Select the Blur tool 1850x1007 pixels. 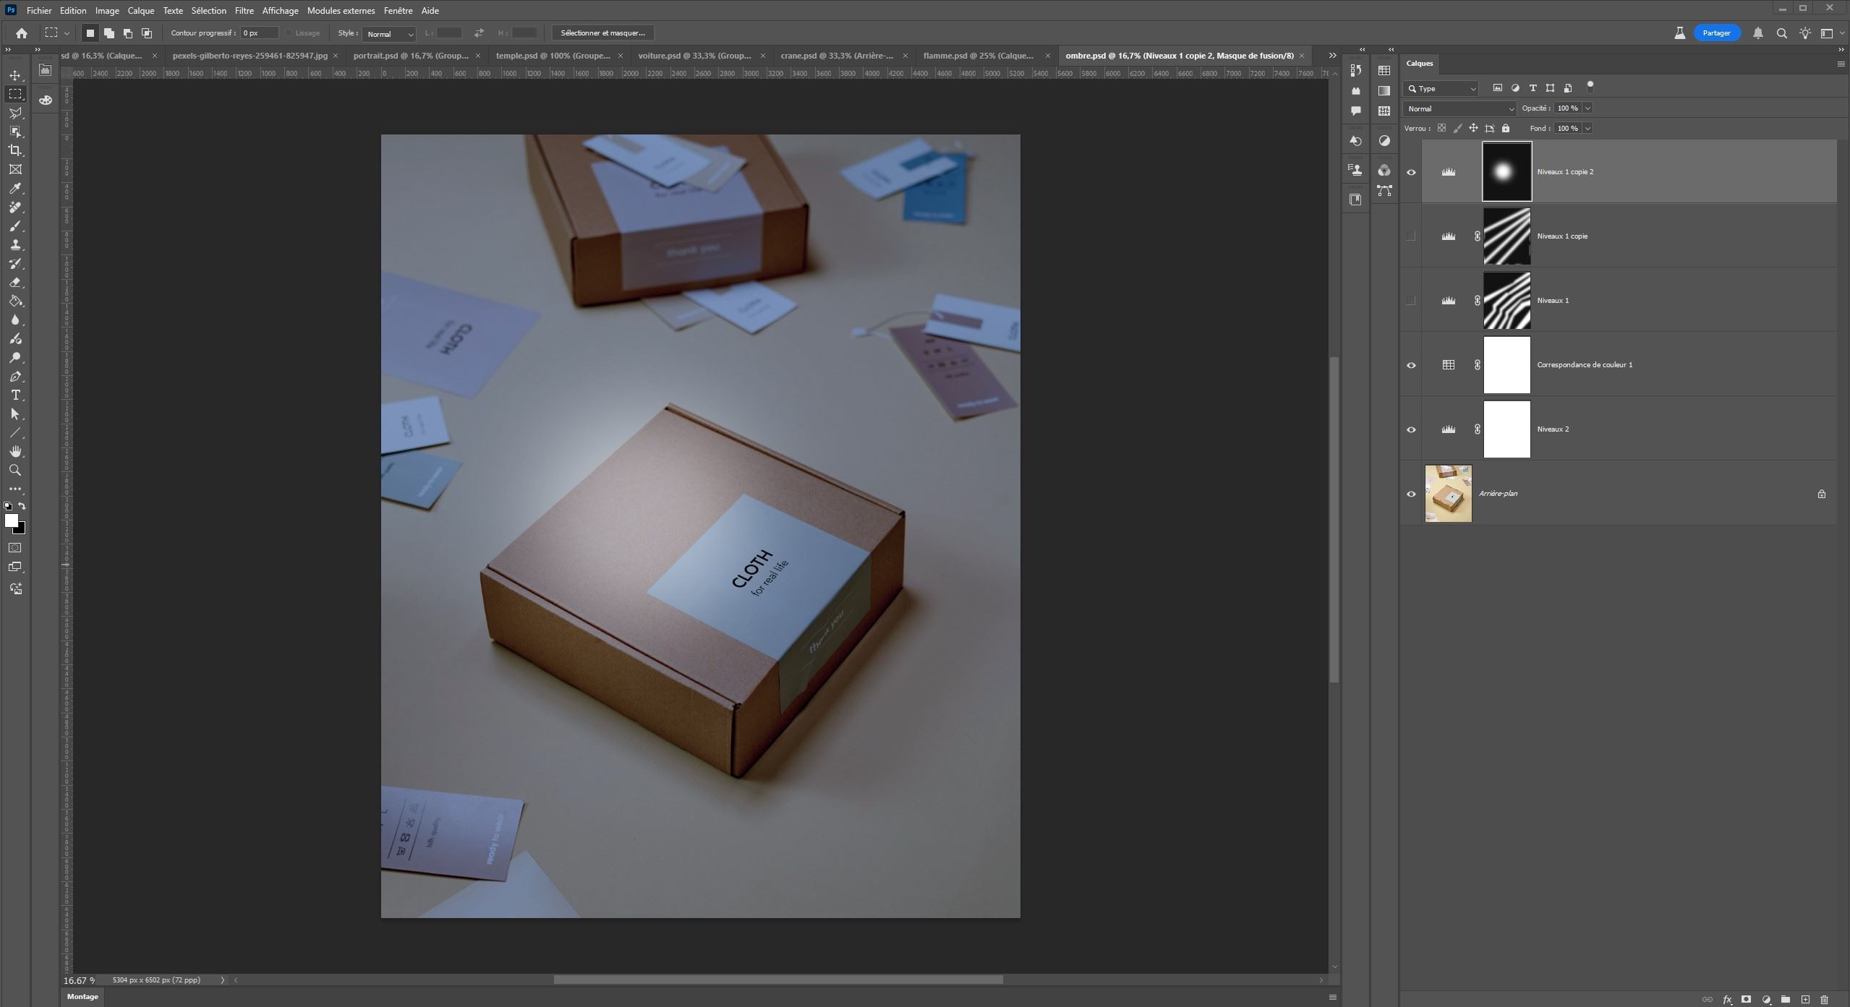pos(15,320)
